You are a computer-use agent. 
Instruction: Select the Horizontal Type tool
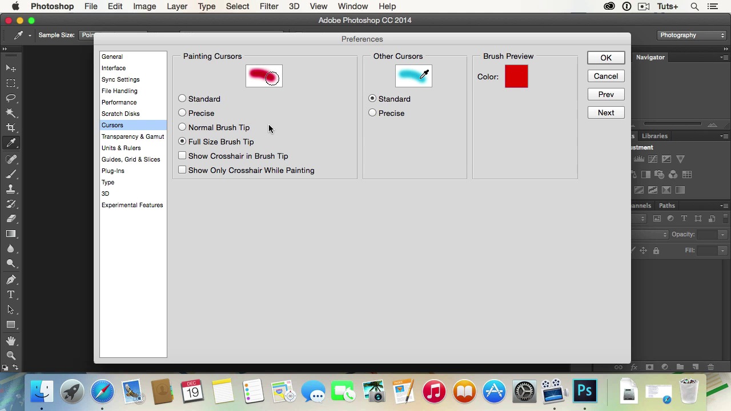[11, 295]
